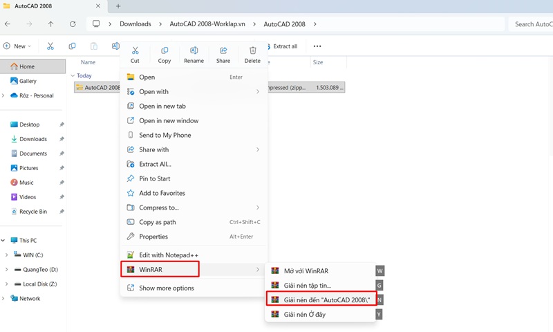
Task: Open Downloads in the sidebar
Action: (x=32, y=139)
